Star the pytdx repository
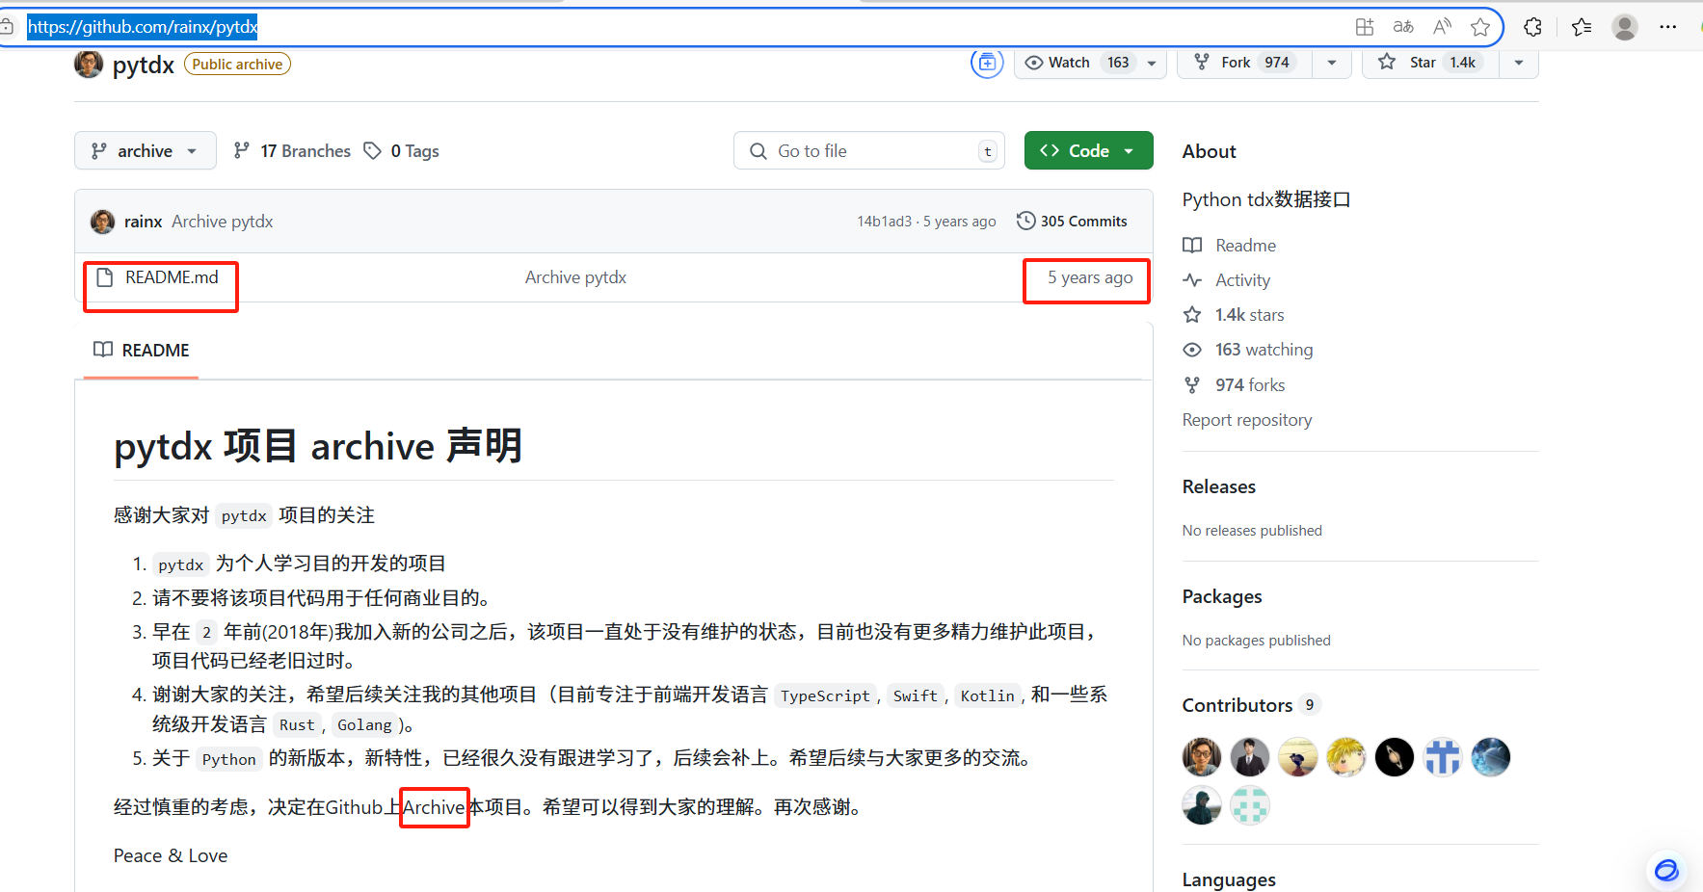Image resolution: width=1703 pixels, height=892 pixels. 1430,63
